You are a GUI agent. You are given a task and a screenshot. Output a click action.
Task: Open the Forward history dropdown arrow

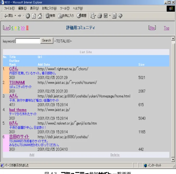24,16
